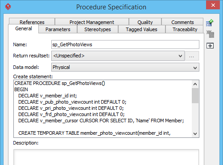Click the DECLARE v_frd_photo_viewcount line
Viewport: 223px width, 165px height.
click(71, 114)
